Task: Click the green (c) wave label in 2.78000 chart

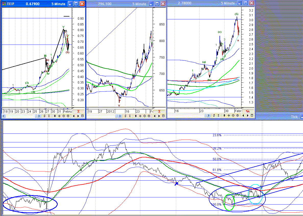Action: [x=220, y=32]
